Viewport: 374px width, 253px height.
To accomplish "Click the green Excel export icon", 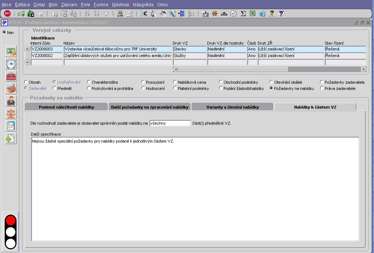I will pos(253,14).
